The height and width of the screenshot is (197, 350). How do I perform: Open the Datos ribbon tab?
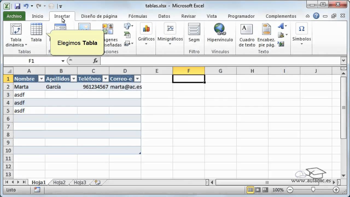coord(164,16)
